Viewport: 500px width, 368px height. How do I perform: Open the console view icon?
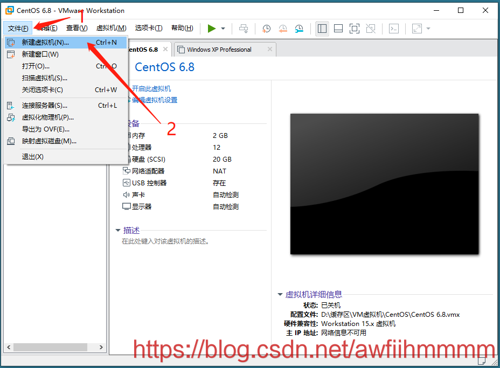(394, 29)
